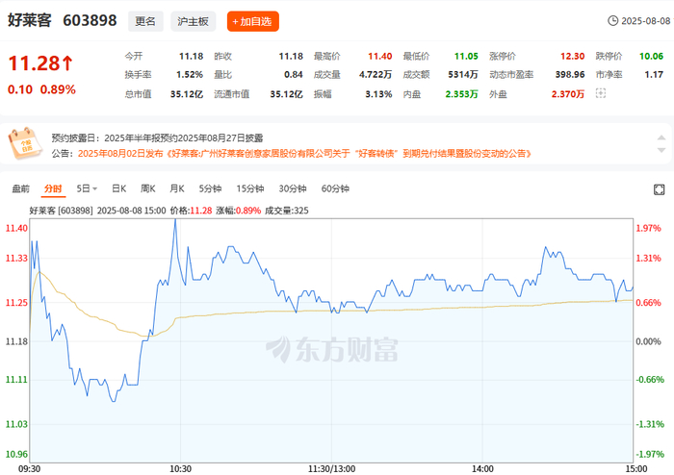
Task: Click the 1.97% right axis label
Action: pos(648,228)
